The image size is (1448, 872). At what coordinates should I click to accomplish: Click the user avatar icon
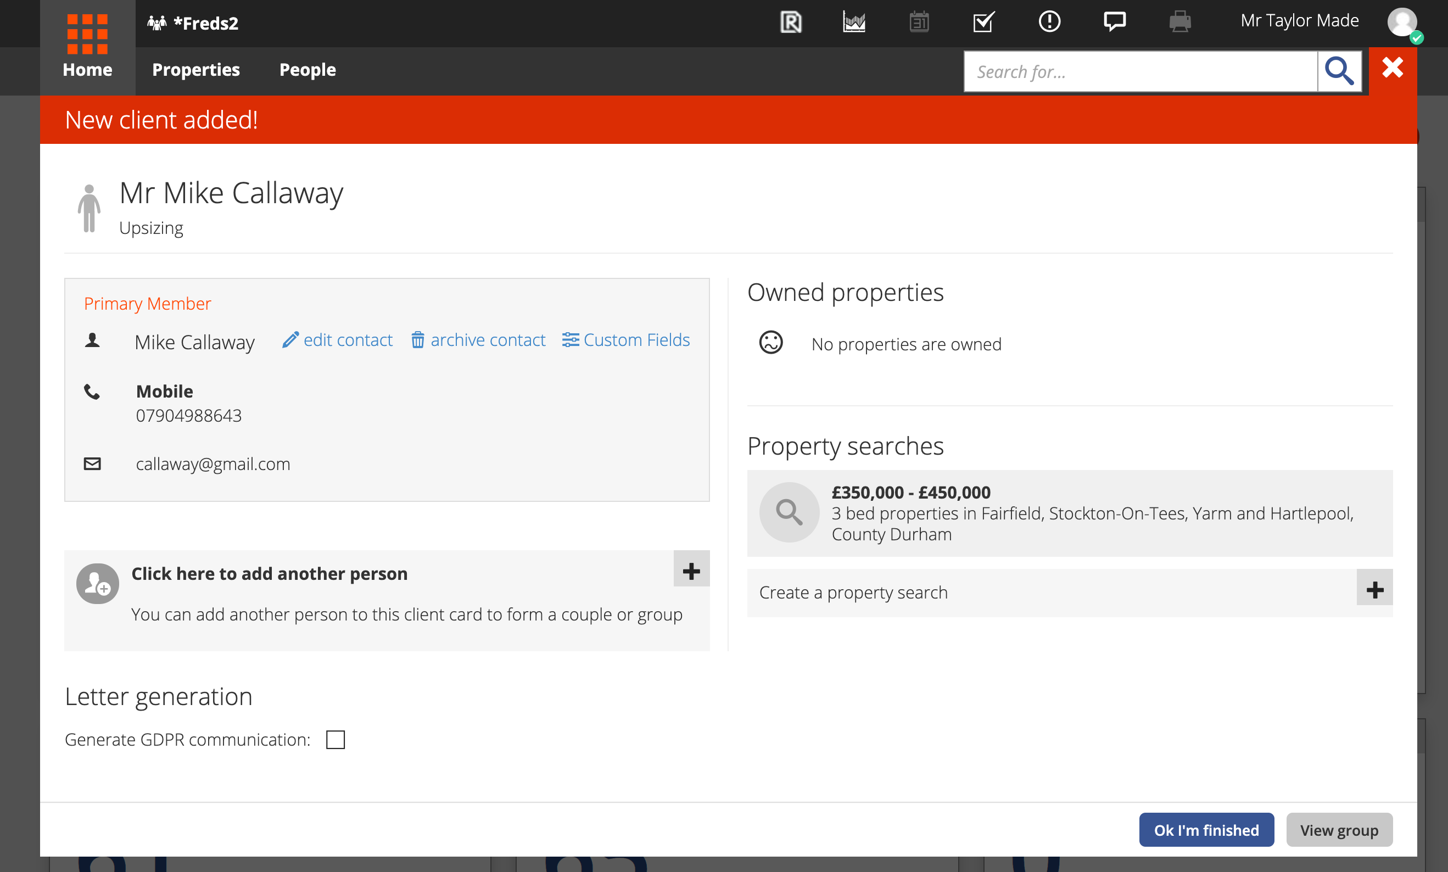pyautogui.click(x=1404, y=23)
